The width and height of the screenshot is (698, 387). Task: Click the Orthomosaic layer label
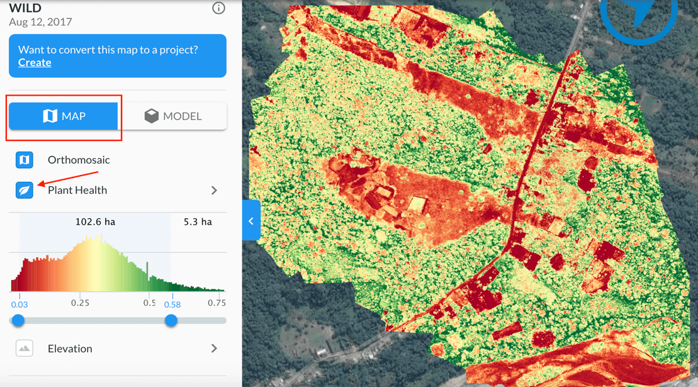(79, 160)
